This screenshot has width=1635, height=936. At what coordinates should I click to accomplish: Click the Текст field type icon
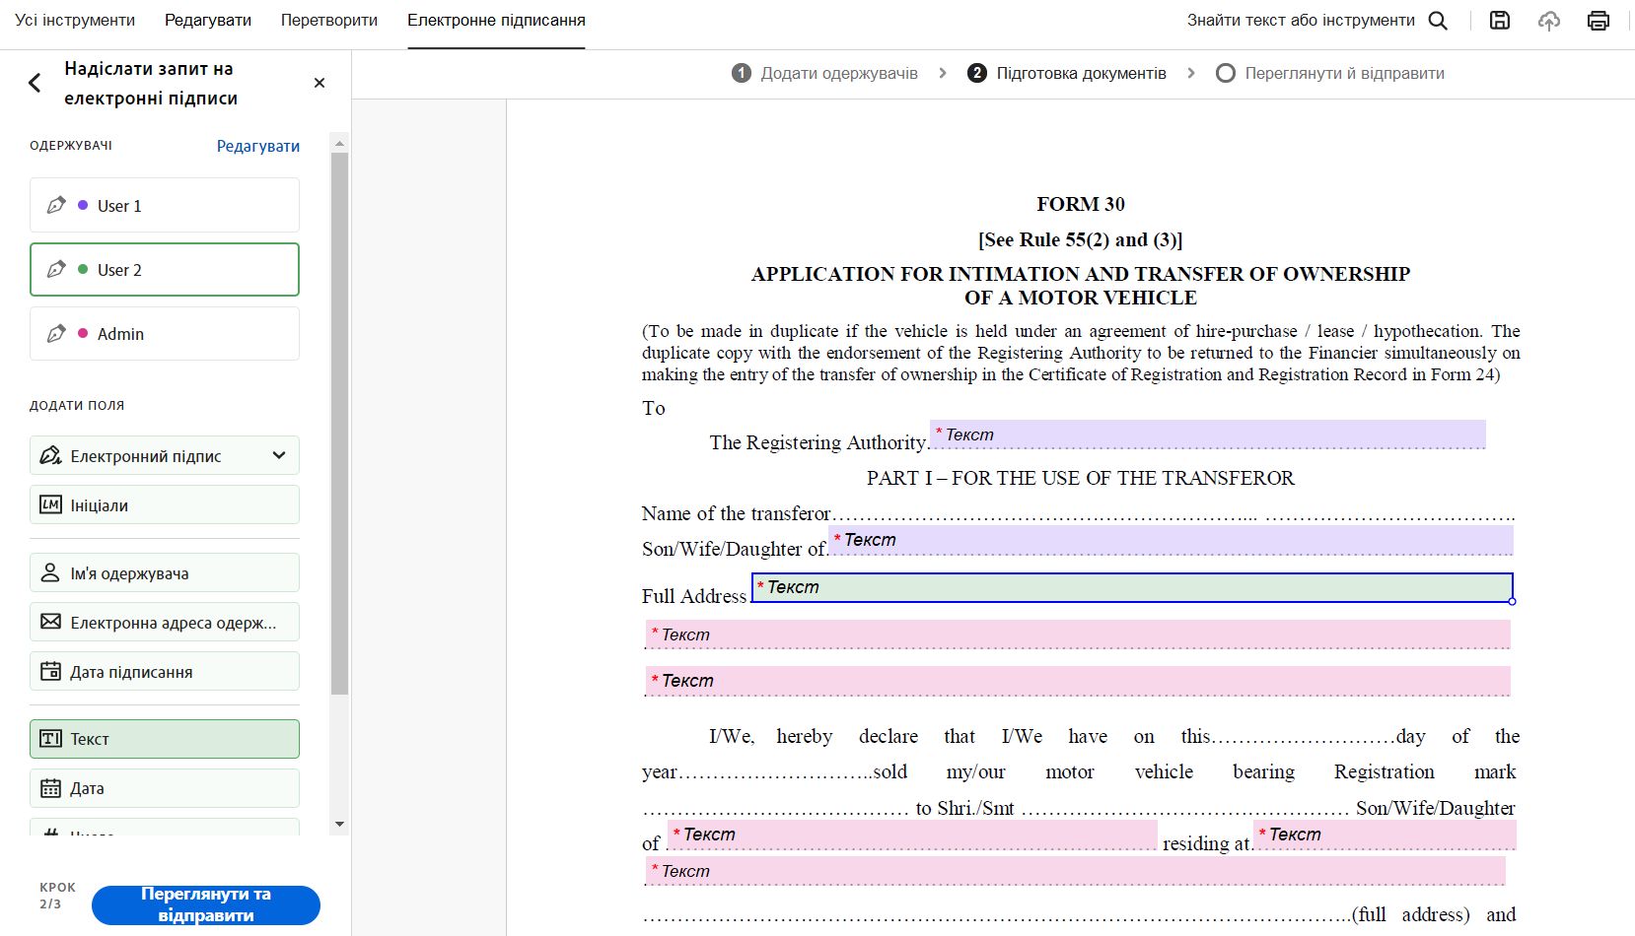tap(50, 739)
